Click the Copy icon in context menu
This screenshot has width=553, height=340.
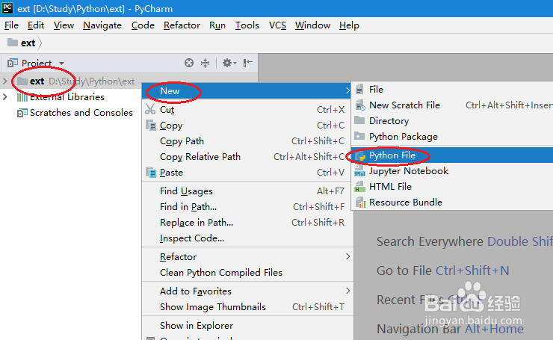pos(151,126)
